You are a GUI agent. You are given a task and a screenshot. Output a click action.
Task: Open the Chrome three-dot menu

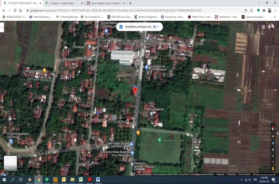275,11
